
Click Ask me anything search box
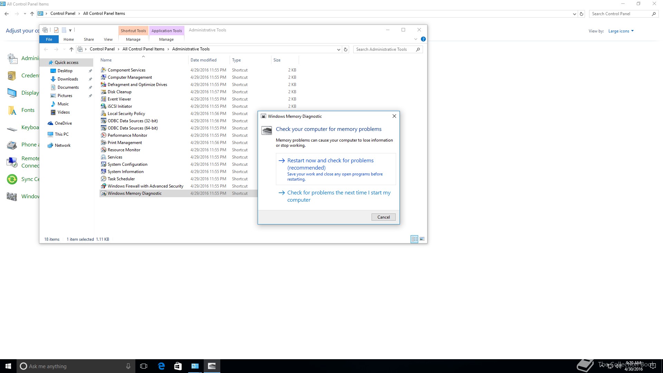point(75,366)
